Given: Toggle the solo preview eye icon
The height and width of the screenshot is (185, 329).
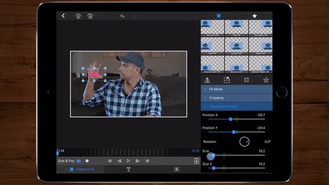Looking at the screenshot, I should pos(78,16).
